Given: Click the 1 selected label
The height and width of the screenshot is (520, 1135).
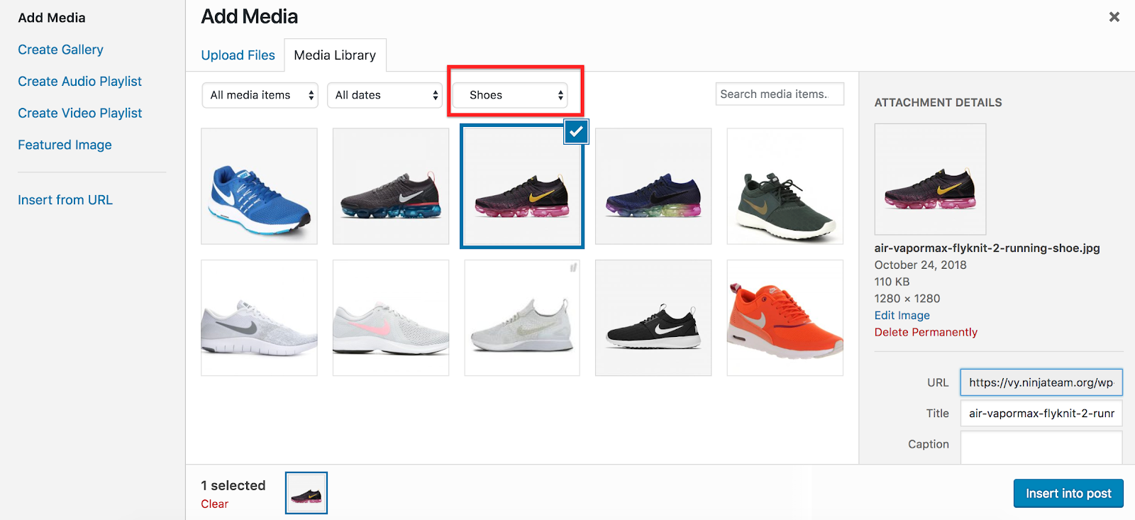Looking at the screenshot, I should [233, 486].
